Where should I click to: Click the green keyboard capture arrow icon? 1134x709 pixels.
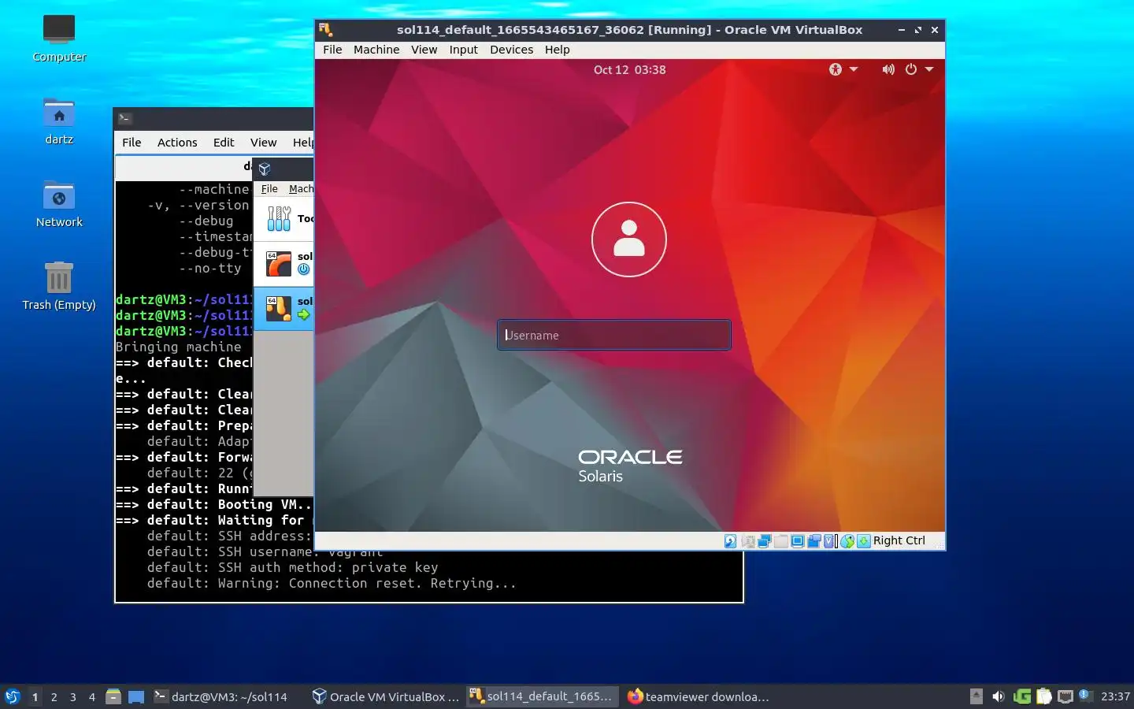[x=864, y=541]
